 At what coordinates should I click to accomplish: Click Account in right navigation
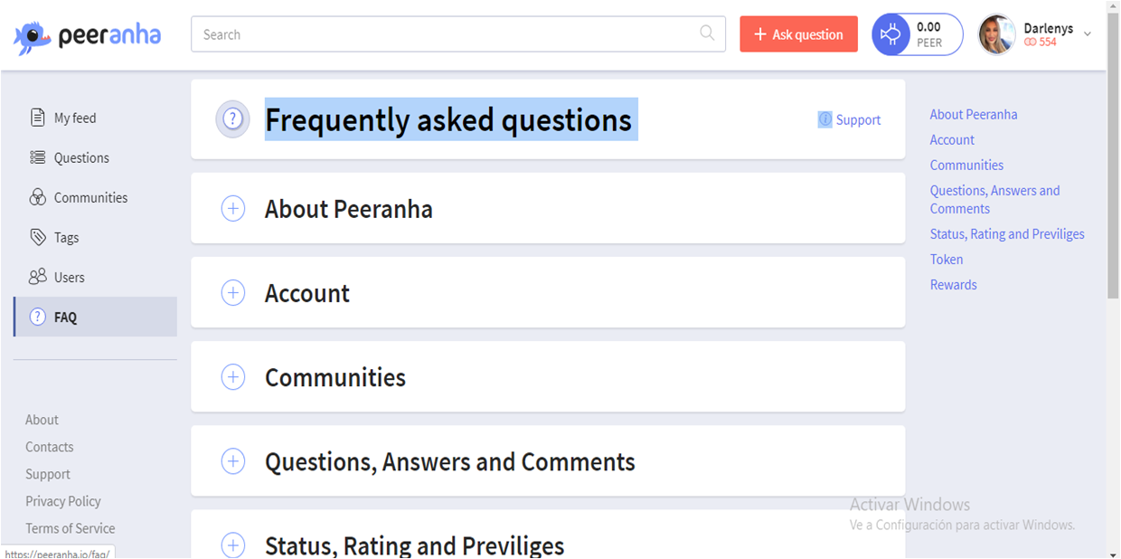952,139
